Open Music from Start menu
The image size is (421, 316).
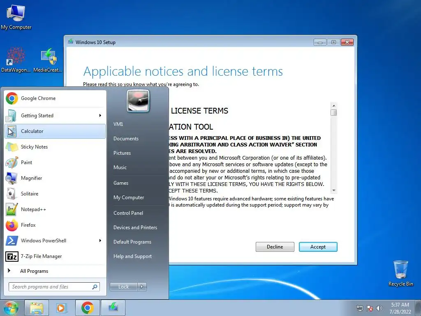120,167
